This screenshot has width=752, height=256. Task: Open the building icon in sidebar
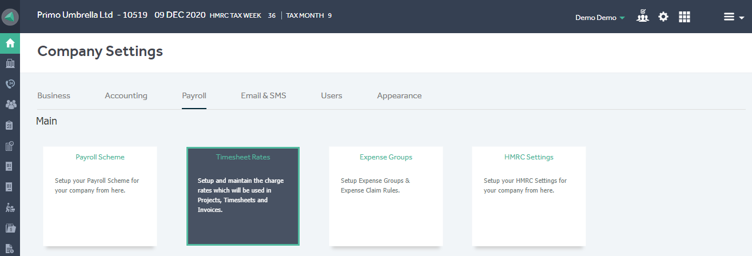click(10, 63)
